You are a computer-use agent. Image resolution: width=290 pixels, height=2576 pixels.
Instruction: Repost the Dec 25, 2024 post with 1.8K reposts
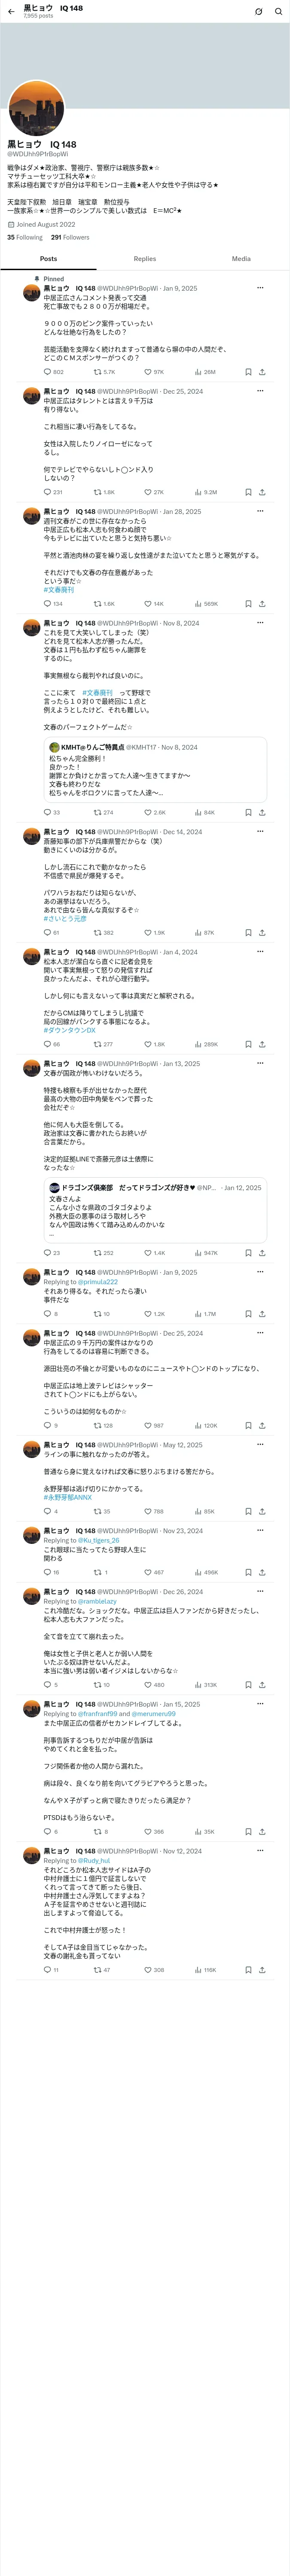pos(104,492)
